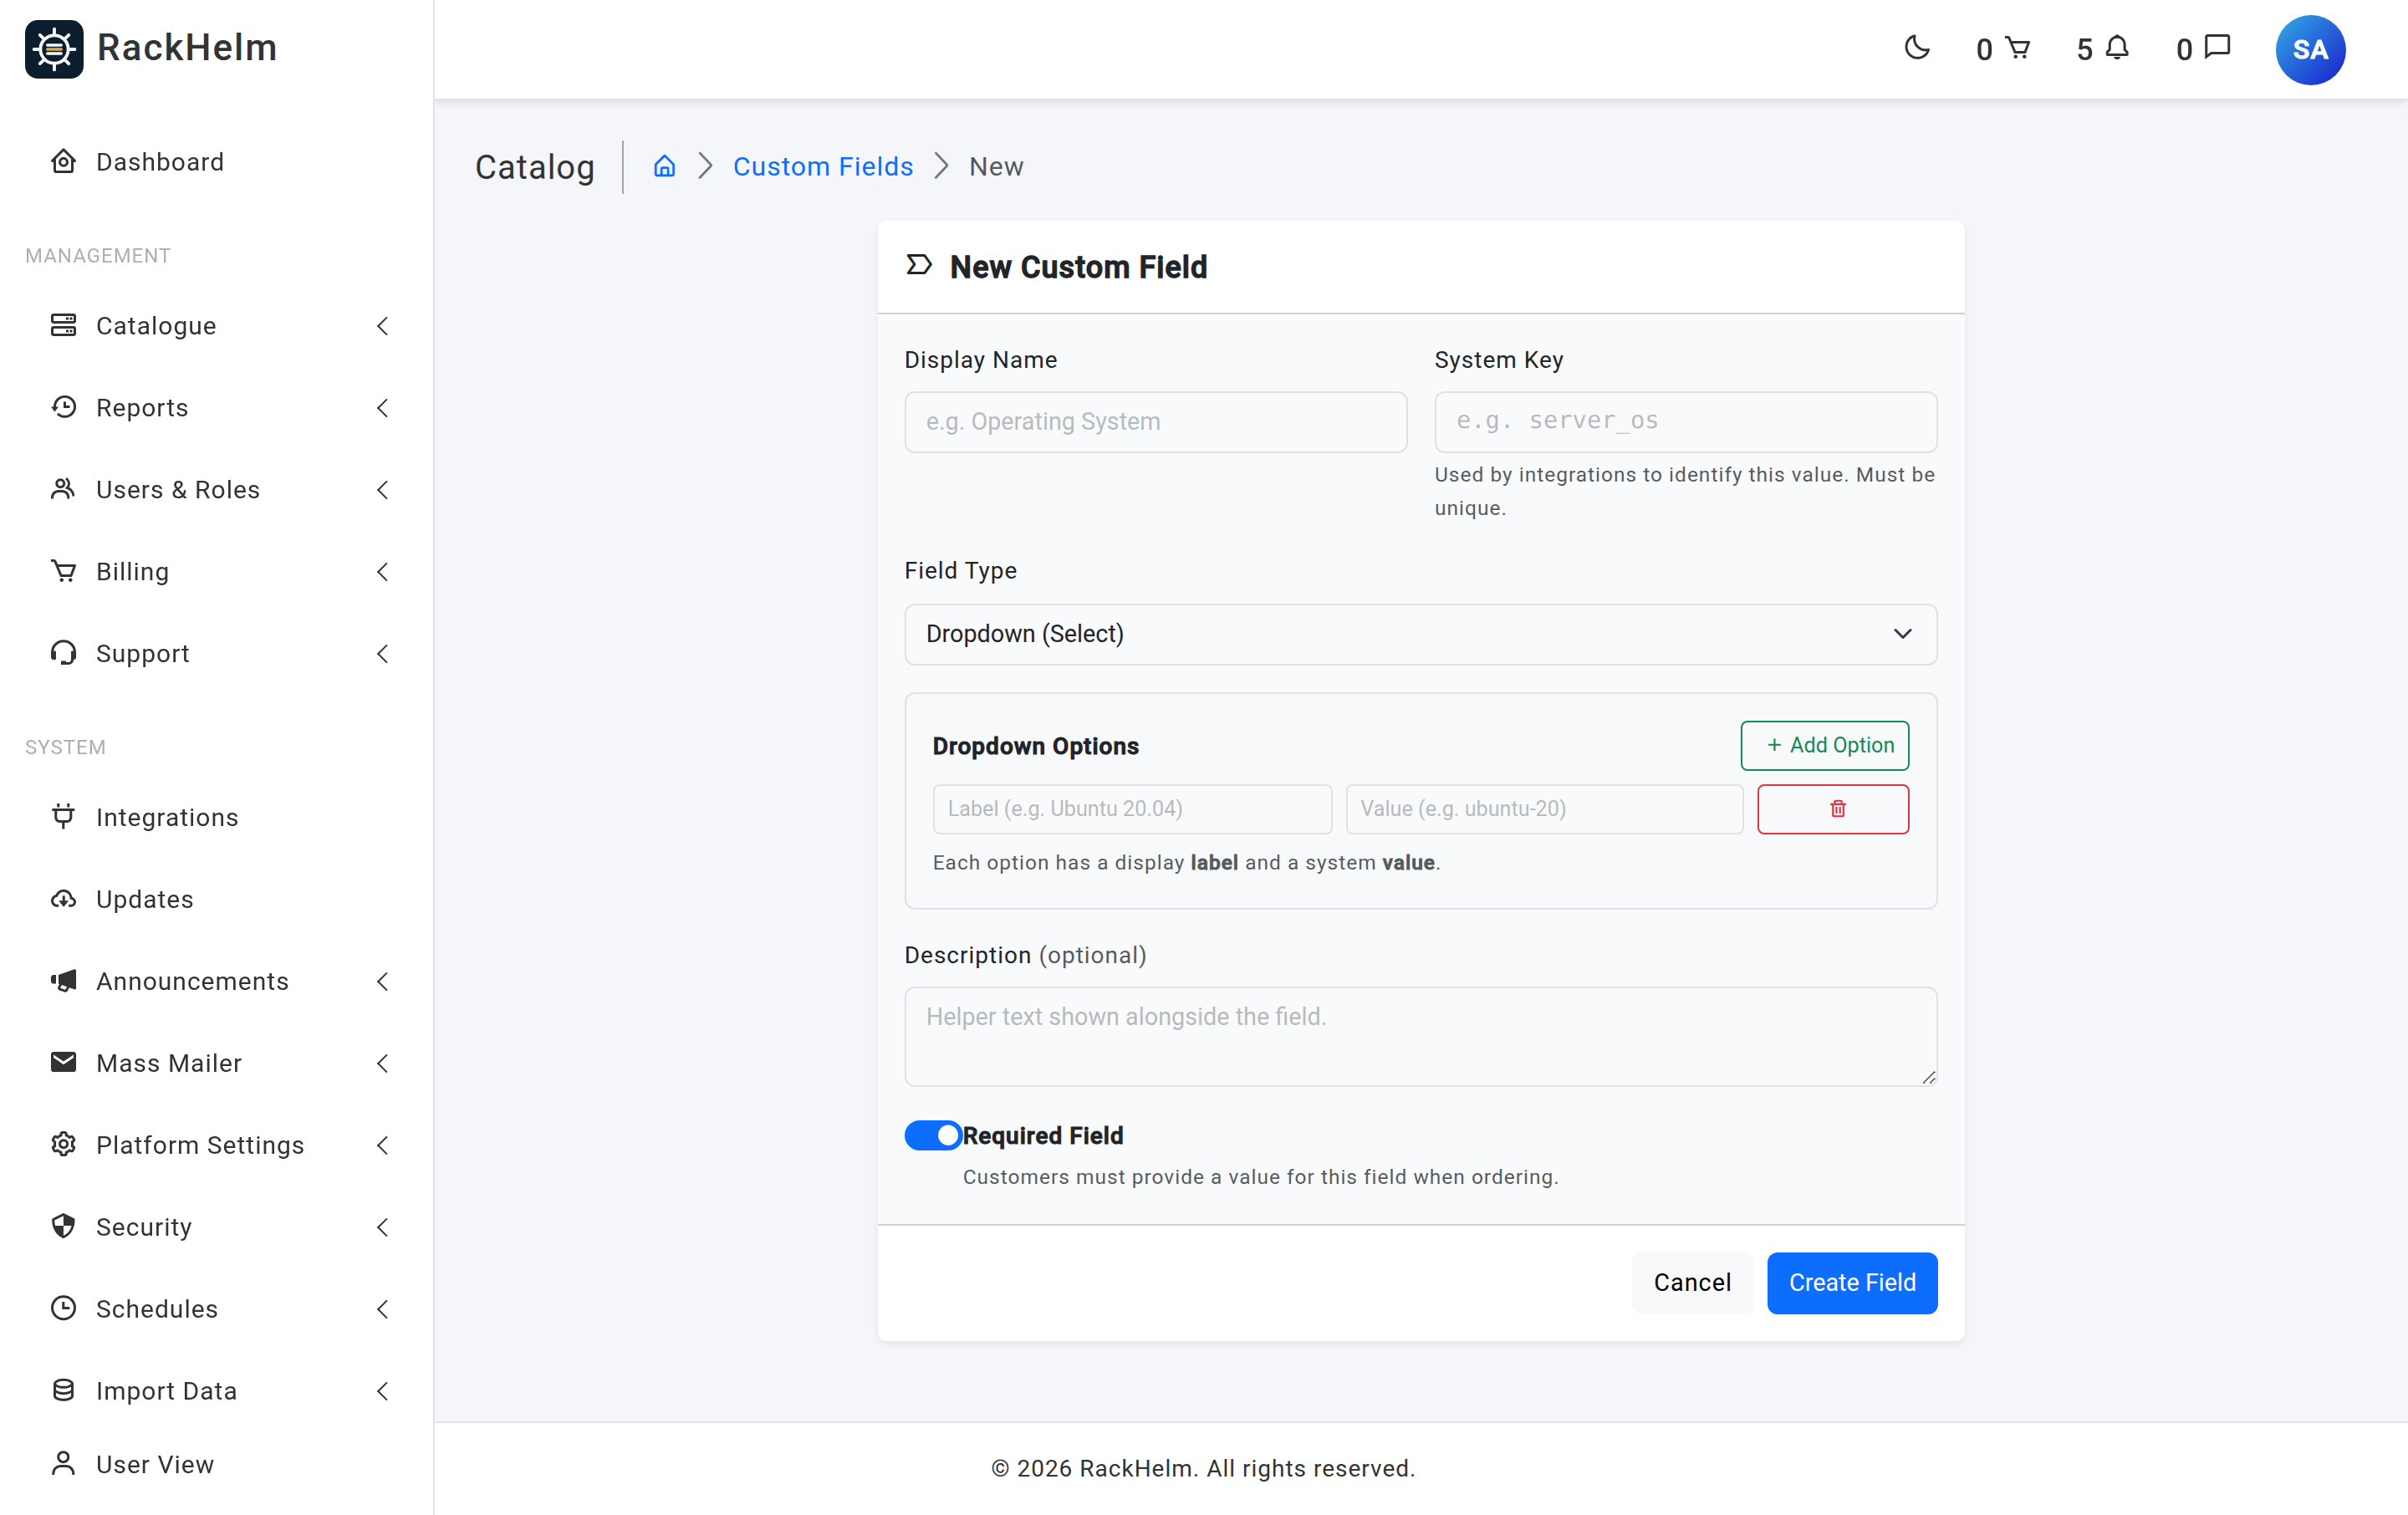This screenshot has width=2408, height=1515.
Task: Focus the System Key input
Action: tap(1685, 422)
